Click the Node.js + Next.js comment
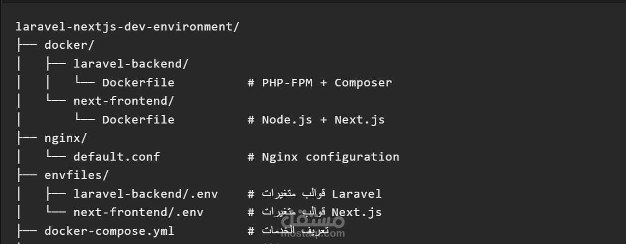The width and height of the screenshot is (626, 244). (x=316, y=120)
